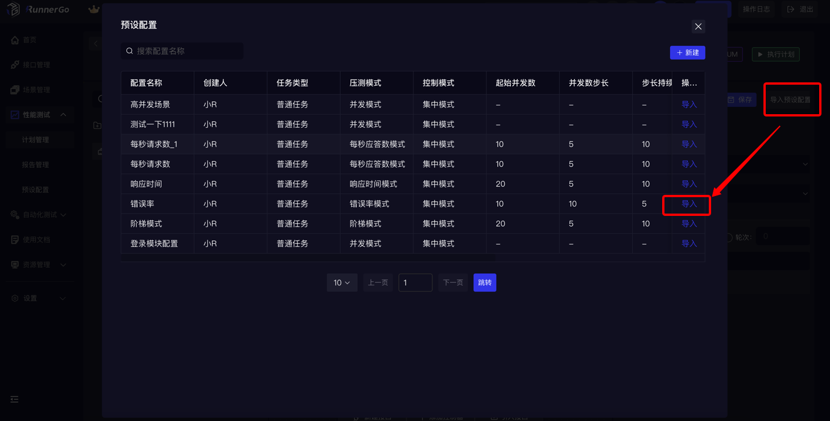Click the RunnerGo logo icon
The image size is (830, 421).
[x=13, y=9]
